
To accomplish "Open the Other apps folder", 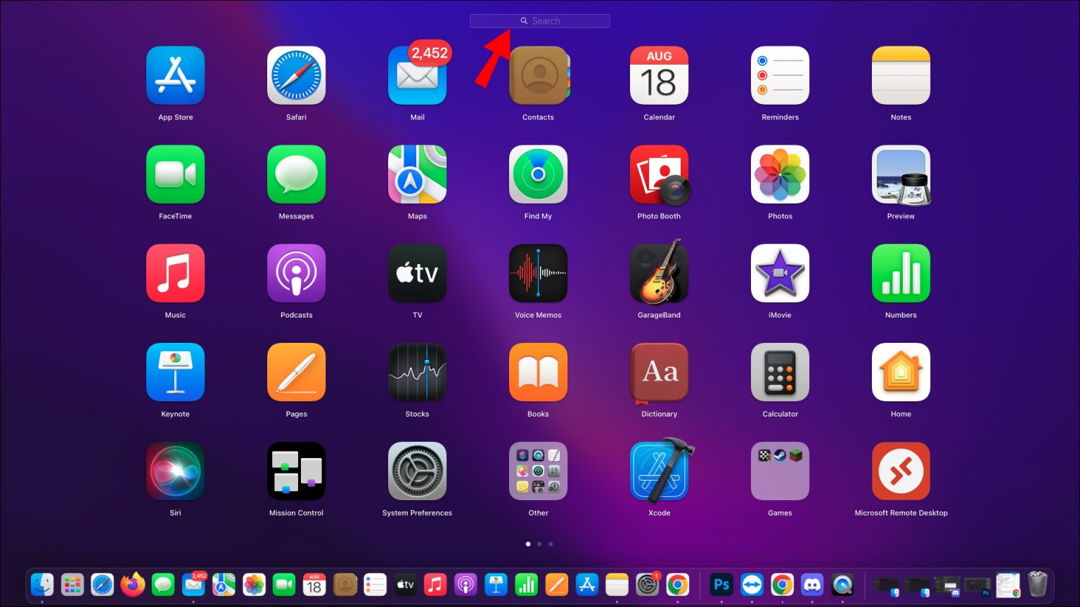I will coord(538,471).
